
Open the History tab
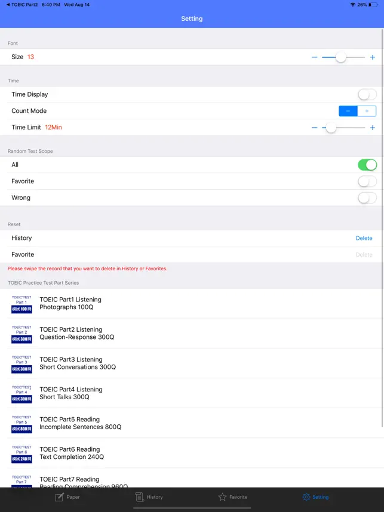149,497
